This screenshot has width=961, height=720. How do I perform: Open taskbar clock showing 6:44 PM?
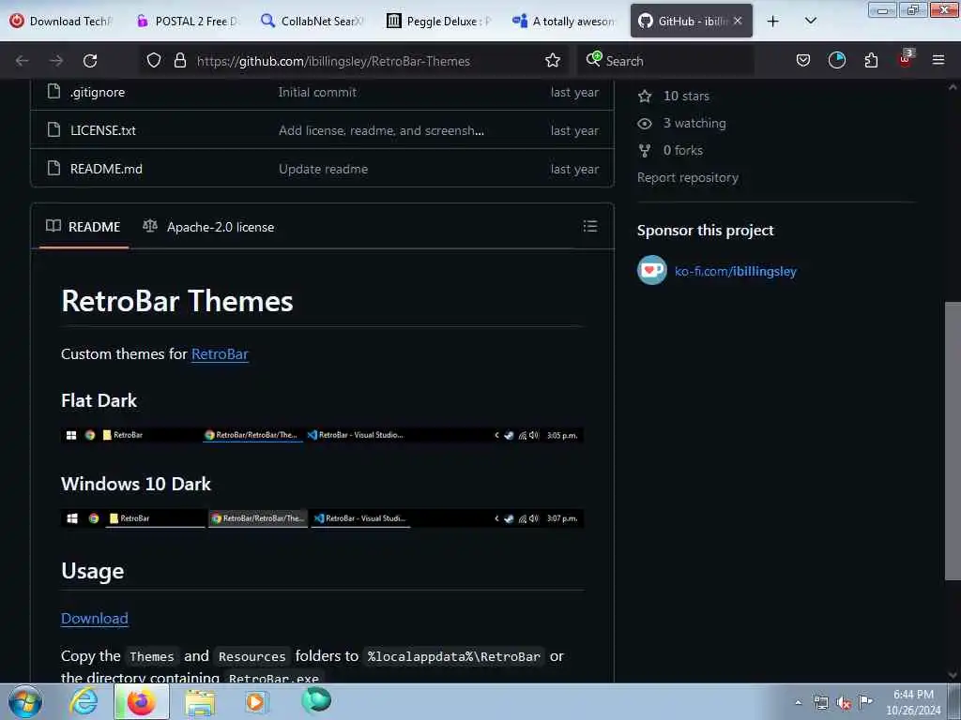point(913,702)
